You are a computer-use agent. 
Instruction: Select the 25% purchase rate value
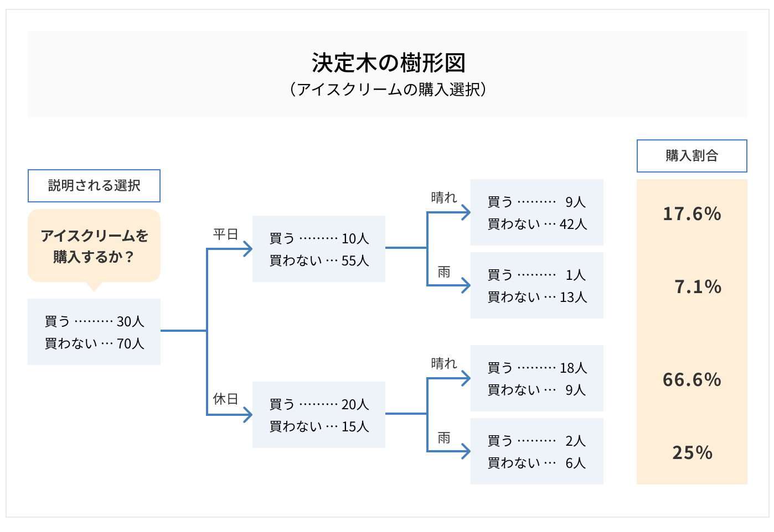tap(692, 452)
